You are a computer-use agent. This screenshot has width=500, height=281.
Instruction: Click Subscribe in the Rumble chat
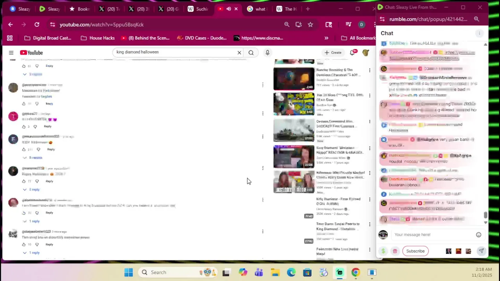pos(415,251)
